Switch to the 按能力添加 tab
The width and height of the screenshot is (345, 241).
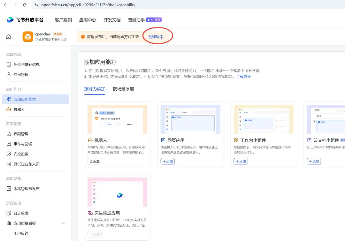(x=95, y=89)
